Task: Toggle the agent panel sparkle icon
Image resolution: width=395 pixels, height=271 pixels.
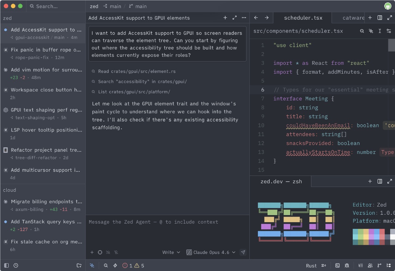Action: click(92, 265)
